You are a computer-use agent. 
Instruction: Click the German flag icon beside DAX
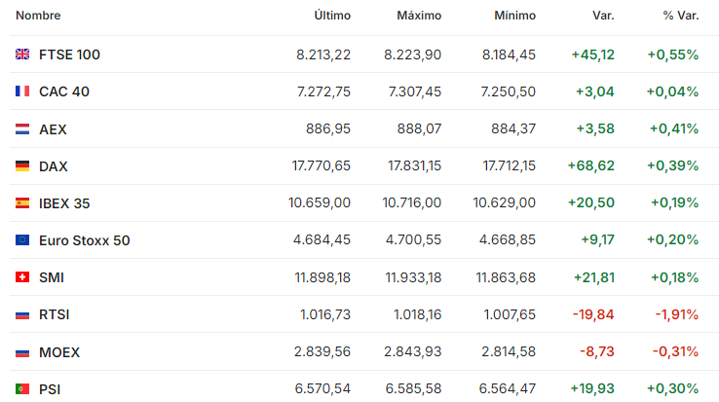[22, 165]
